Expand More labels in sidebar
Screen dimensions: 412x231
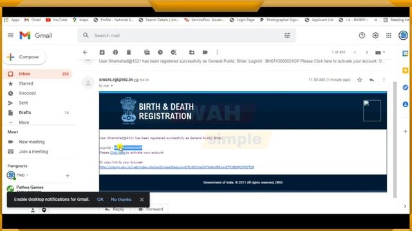(x=24, y=123)
